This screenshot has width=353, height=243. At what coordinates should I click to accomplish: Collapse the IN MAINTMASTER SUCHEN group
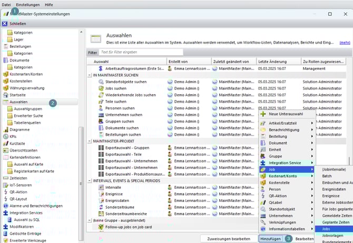90,75
